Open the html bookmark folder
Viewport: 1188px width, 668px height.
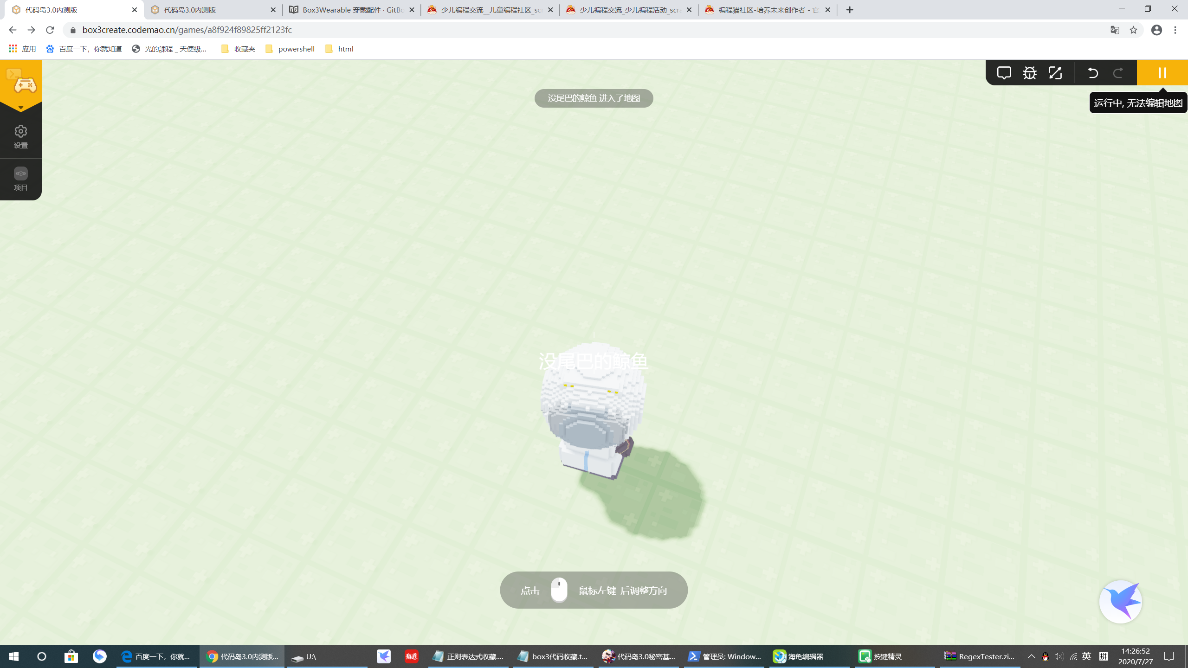340,49
